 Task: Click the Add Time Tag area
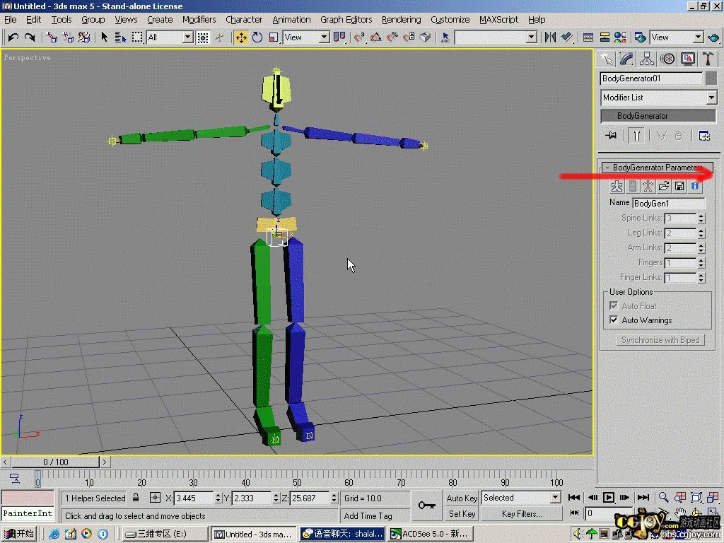point(375,515)
